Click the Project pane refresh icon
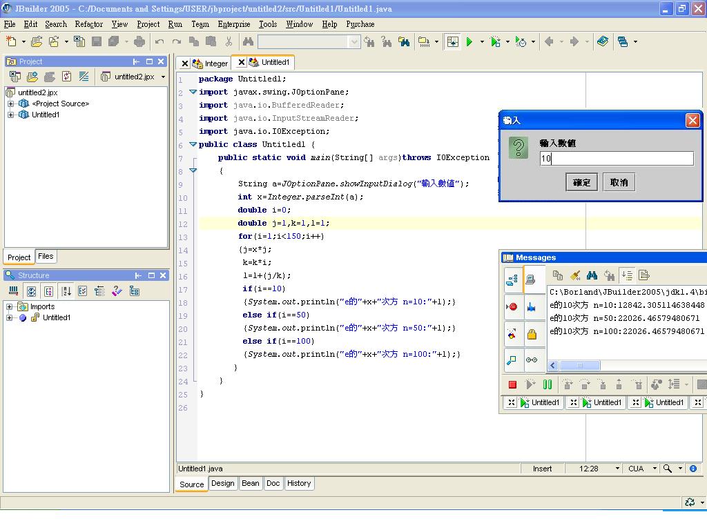This screenshot has width=707, height=530. pos(67,77)
